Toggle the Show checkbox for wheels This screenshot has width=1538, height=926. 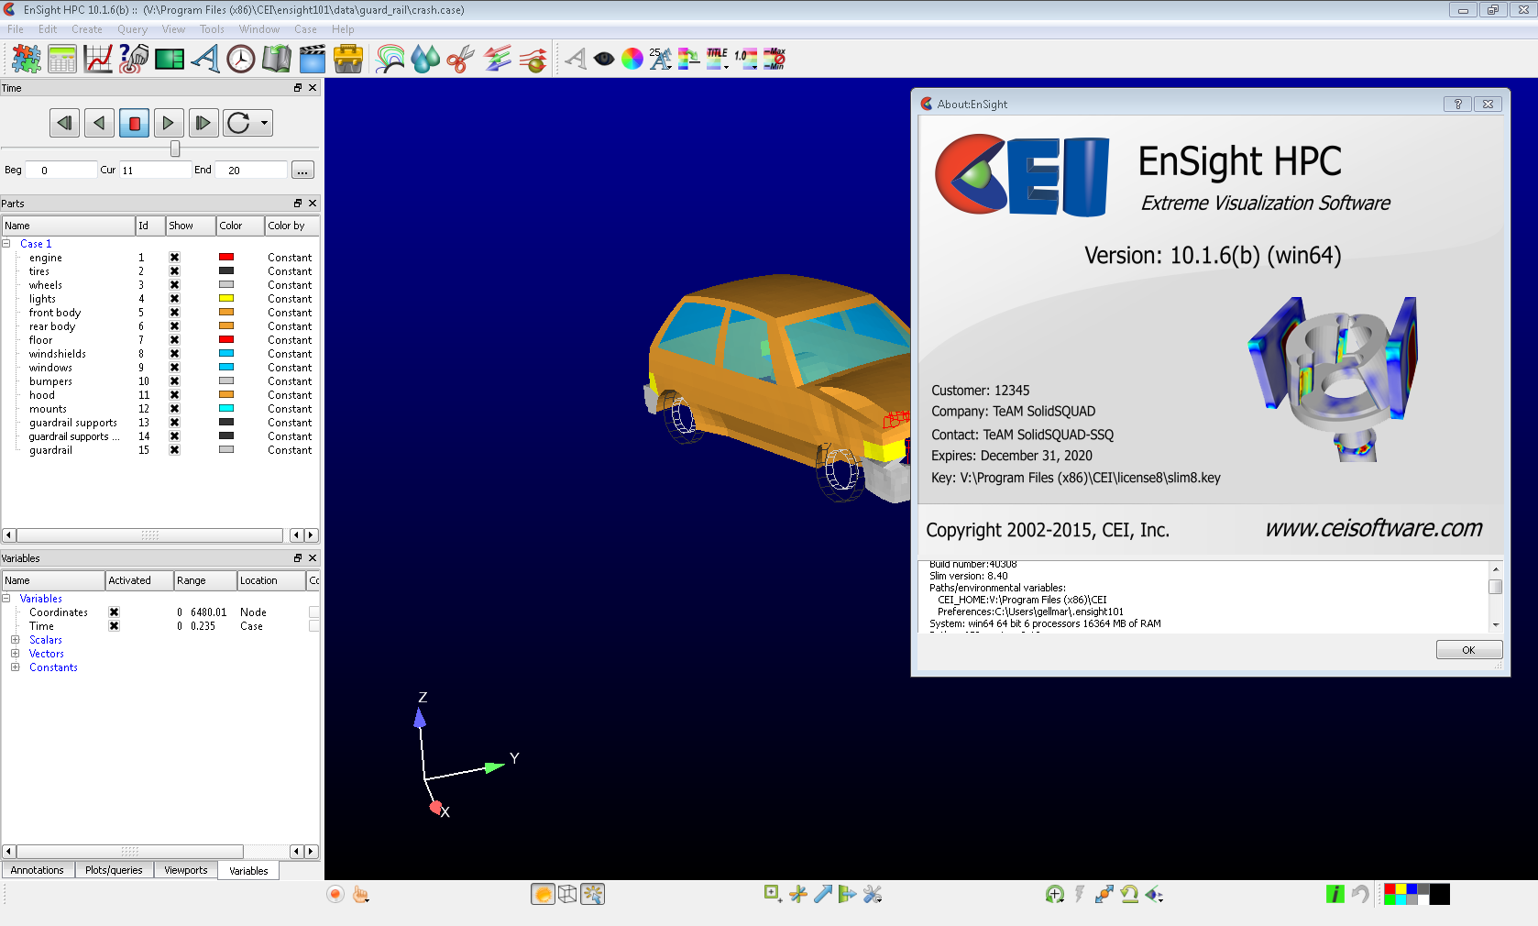click(x=174, y=285)
